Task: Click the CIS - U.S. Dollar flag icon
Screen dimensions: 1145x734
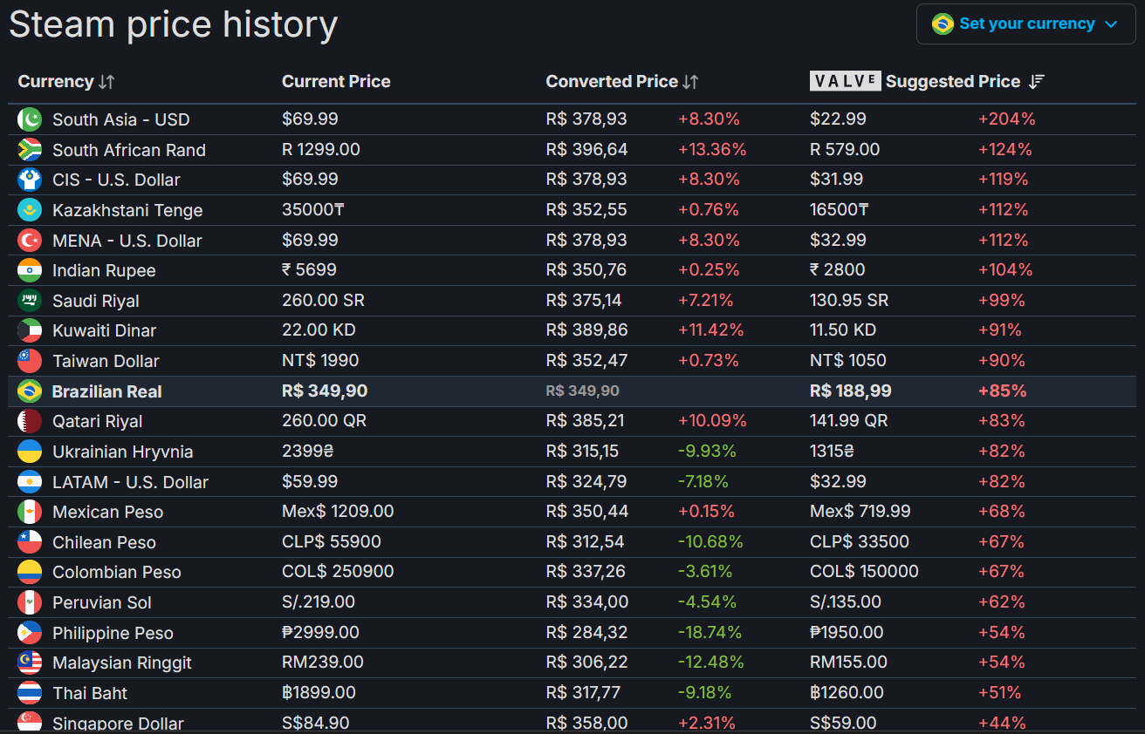Action: point(30,180)
